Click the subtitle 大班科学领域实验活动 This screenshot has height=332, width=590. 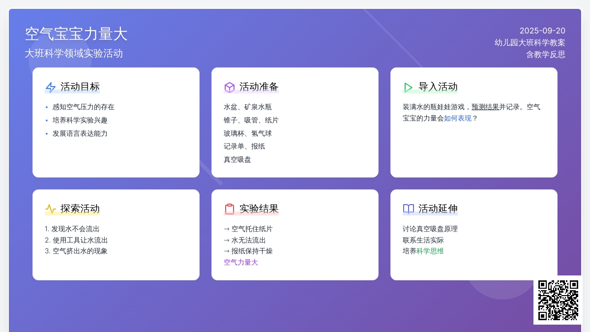point(74,53)
